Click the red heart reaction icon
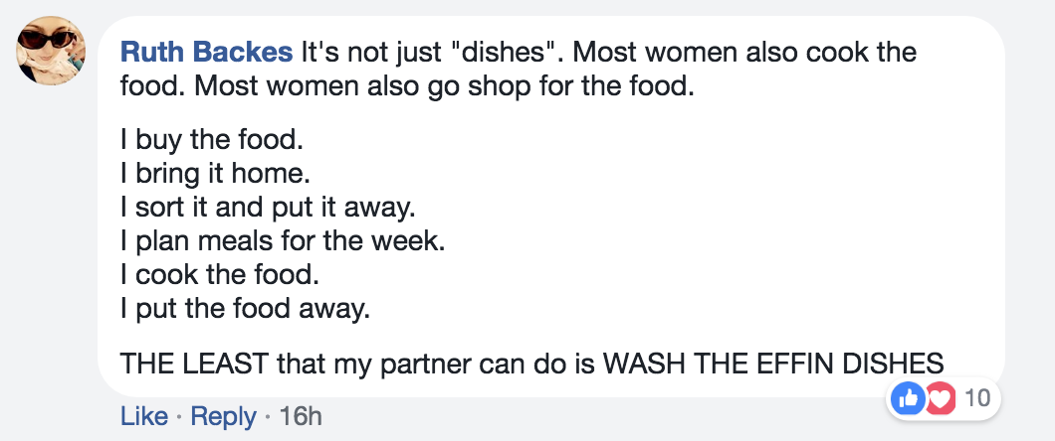The width and height of the screenshot is (1055, 441). pos(940,400)
